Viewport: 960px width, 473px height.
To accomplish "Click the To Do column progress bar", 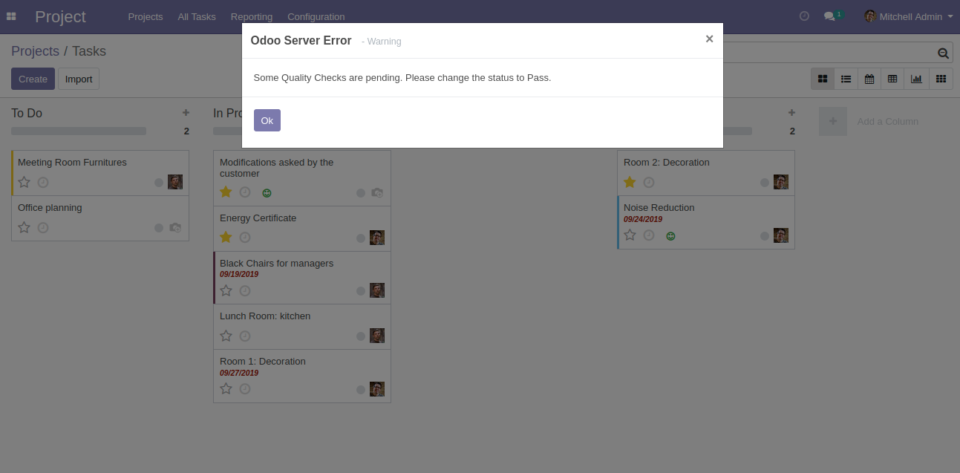I will (x=79, y=131).
